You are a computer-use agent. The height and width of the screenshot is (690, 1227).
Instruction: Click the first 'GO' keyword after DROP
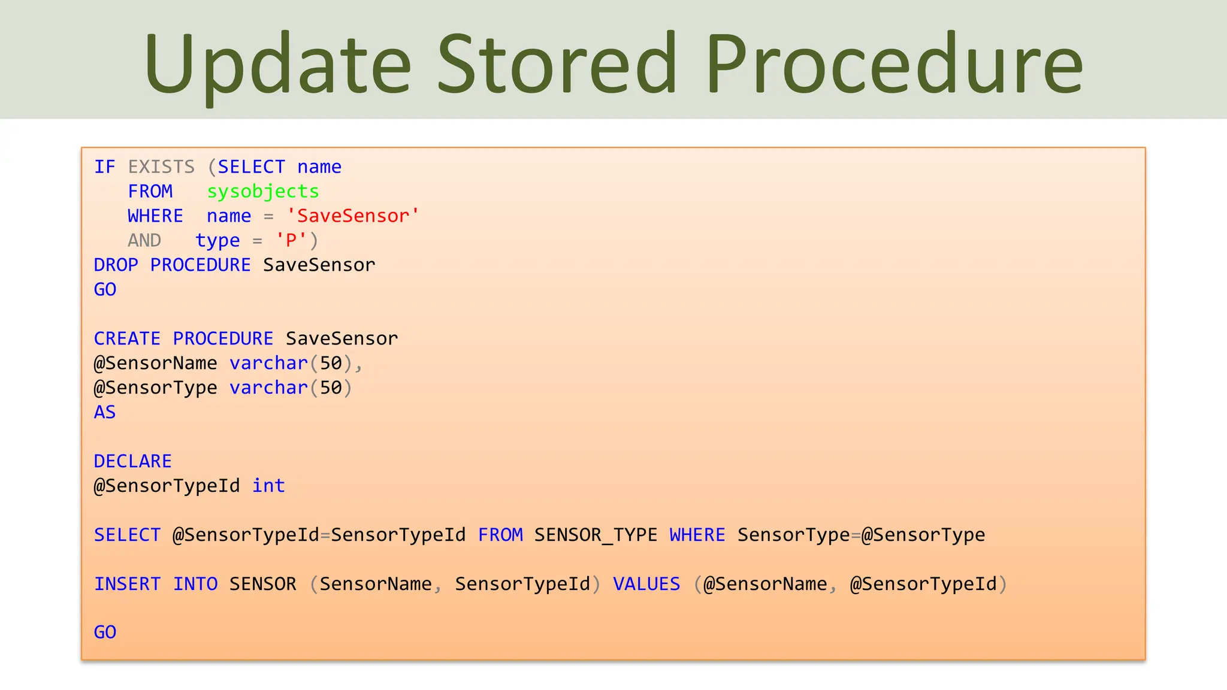click(x=105, y=289)
